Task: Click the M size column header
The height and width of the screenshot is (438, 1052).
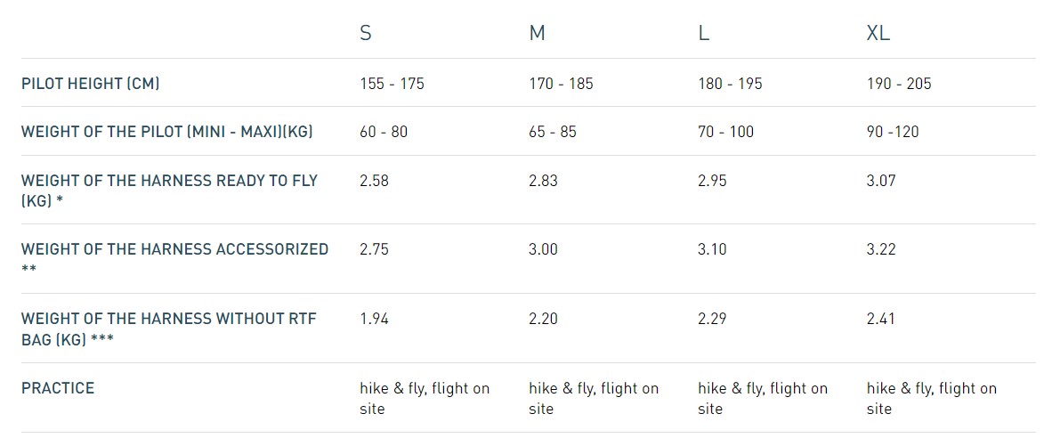Action: pos(537,34)
